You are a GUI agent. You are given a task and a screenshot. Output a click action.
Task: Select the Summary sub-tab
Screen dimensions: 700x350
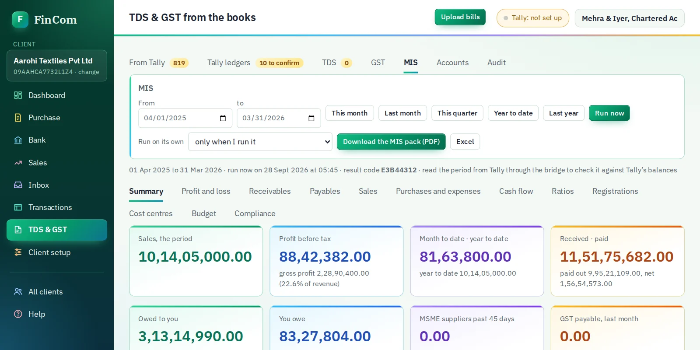[146, 191]
